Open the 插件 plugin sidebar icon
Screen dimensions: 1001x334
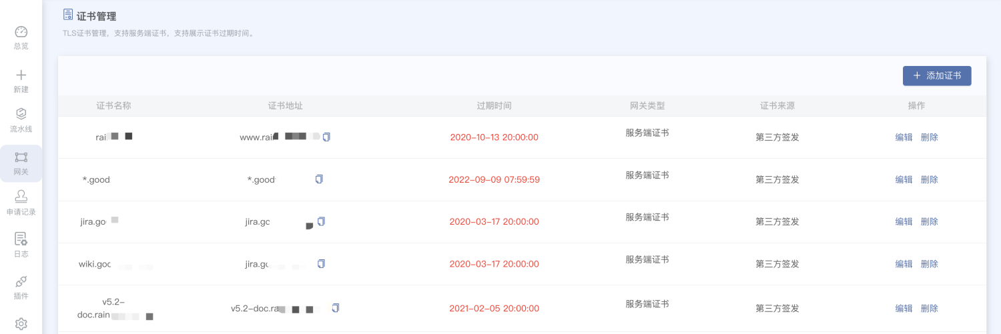tap(21, 281)
